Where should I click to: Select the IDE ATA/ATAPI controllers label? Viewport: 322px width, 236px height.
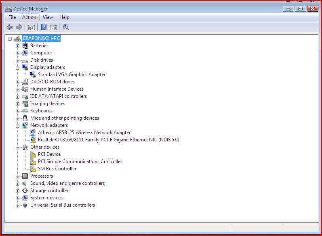coord(58,96)
